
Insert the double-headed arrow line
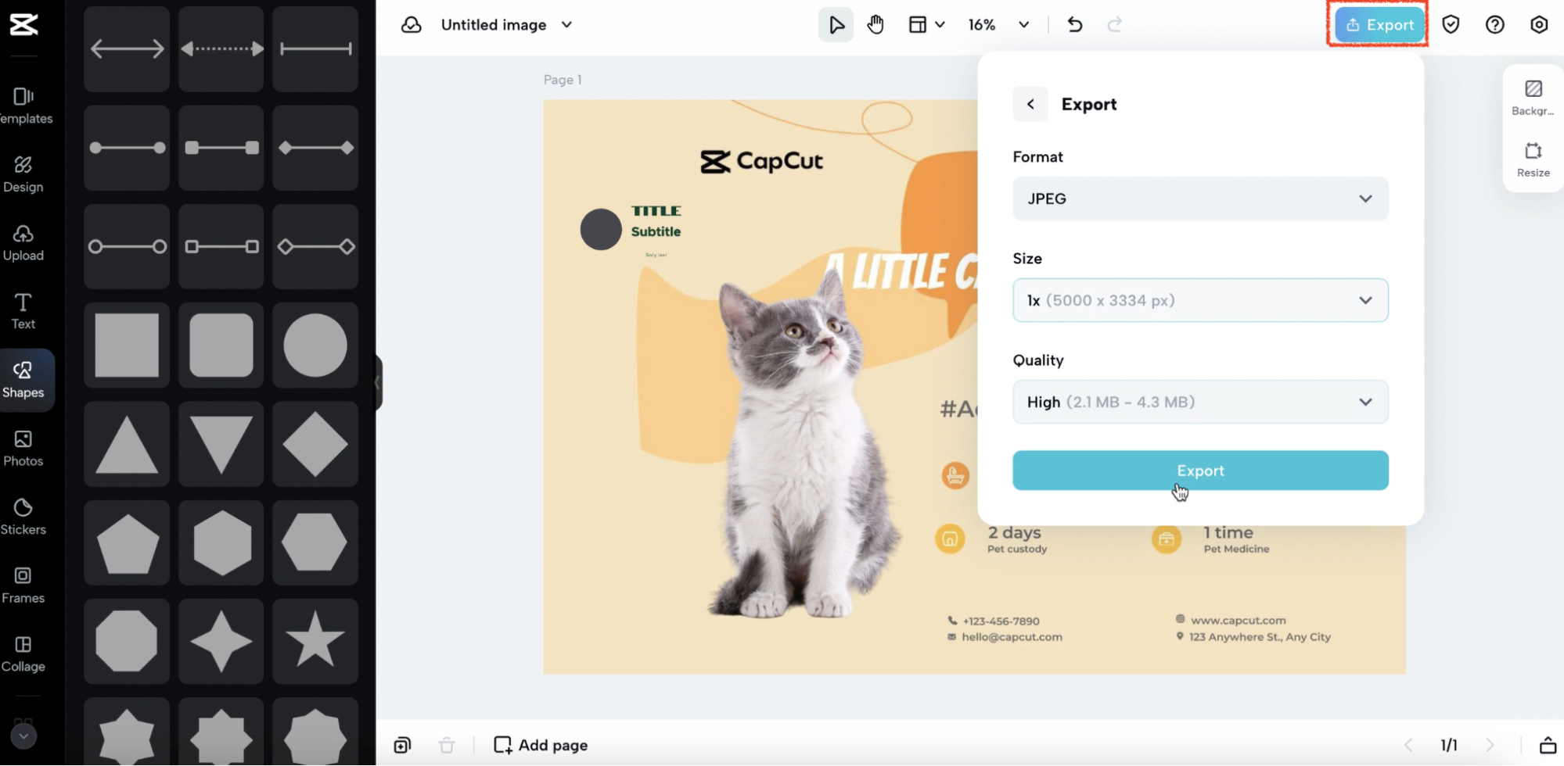click(127, 49)
